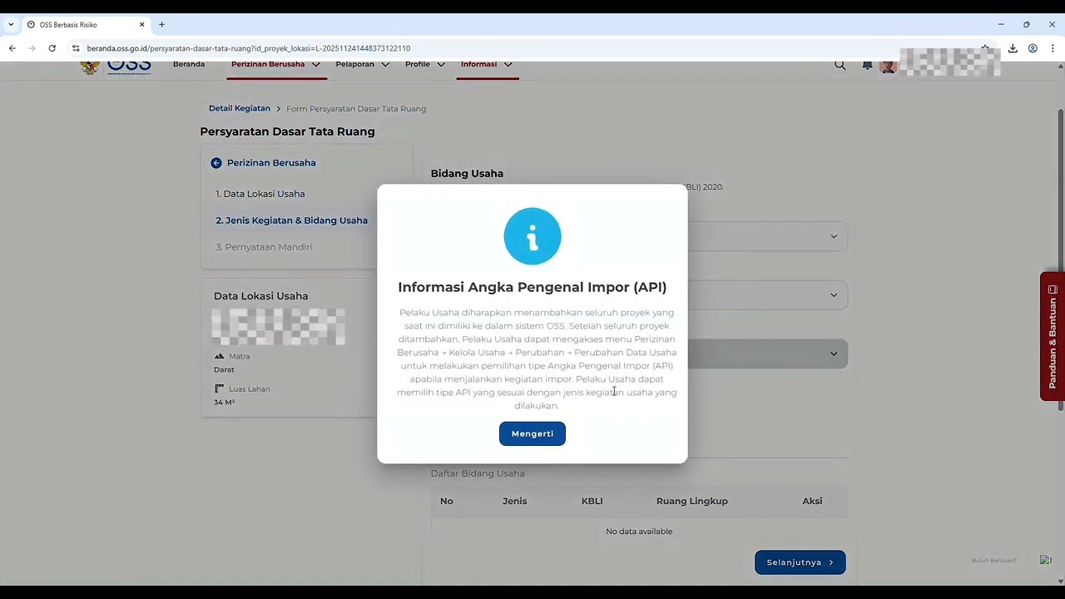Click the Pelaporan dropdown chevron
The width and height of the screenshot is (1065, 599).
(384, 64)
